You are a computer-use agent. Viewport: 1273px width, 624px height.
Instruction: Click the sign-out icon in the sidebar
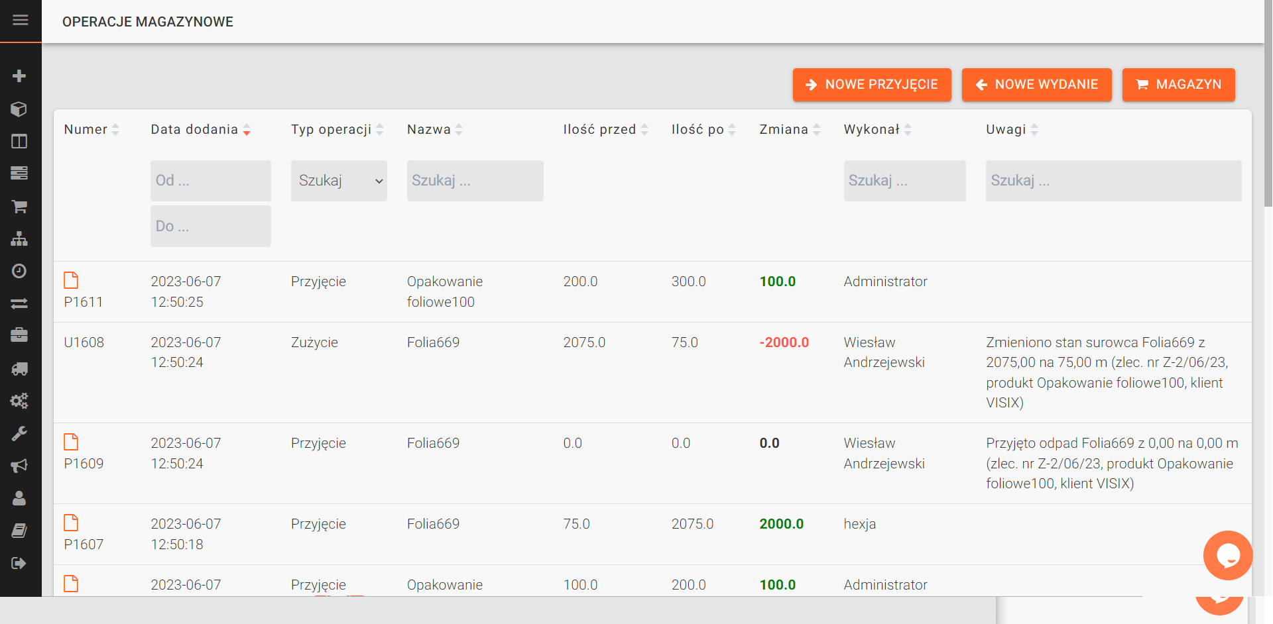tap(19, 563)
